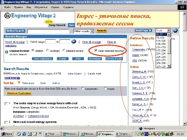The width and height of the screenshot is (187, 140).
Task: Select Compendex duplicate removal radio
Action: (83, 88)
